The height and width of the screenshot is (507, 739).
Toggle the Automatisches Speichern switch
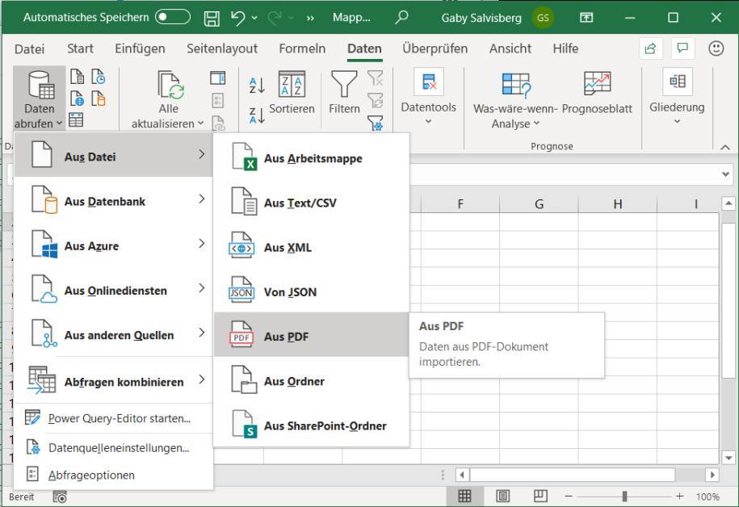click(172, 17)
